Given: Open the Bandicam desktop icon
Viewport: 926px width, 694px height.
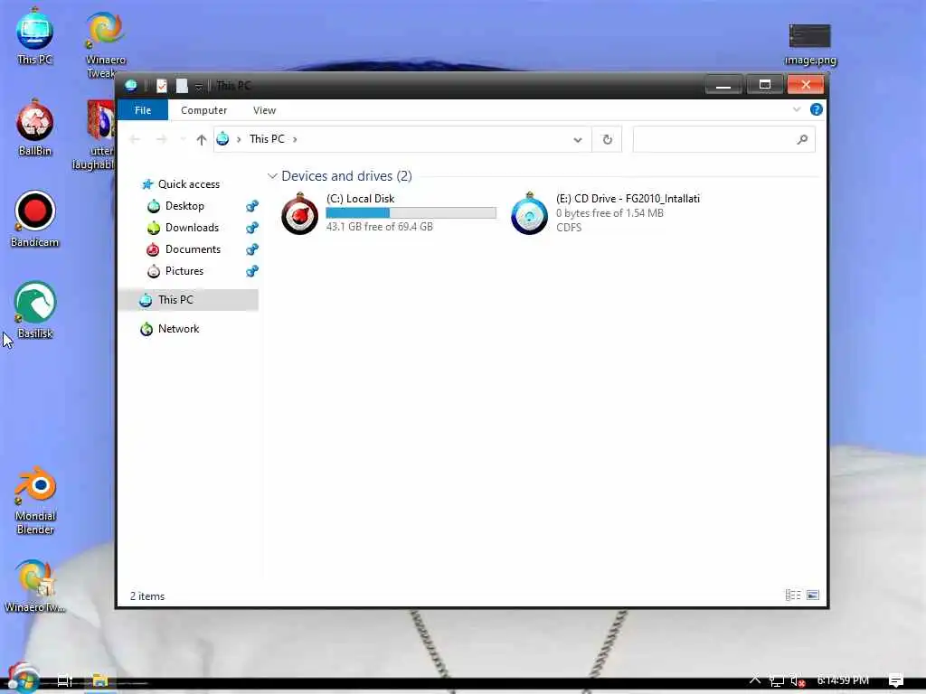Looking at the screenshot, I should (x=35, y=219).
